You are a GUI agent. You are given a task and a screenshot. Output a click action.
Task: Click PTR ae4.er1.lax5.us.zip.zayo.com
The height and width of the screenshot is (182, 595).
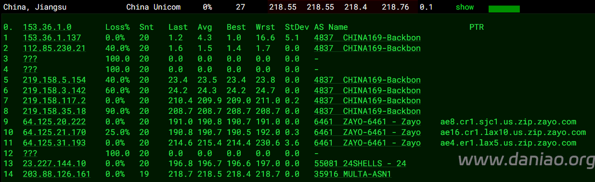pyautogui.click(x=508, y=143)
